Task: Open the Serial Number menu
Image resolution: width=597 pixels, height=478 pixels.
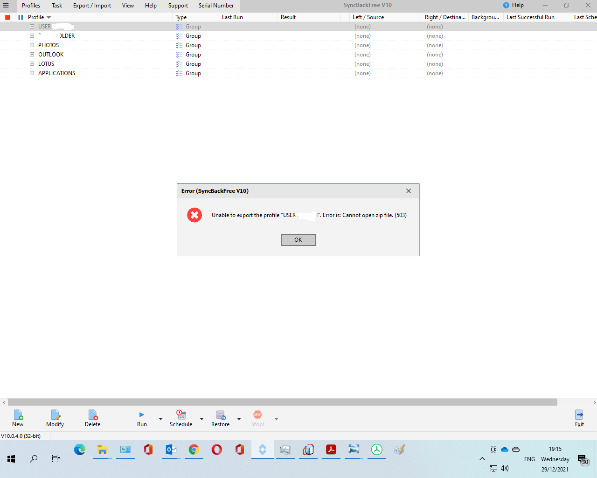Action: [x=216, y=6]
